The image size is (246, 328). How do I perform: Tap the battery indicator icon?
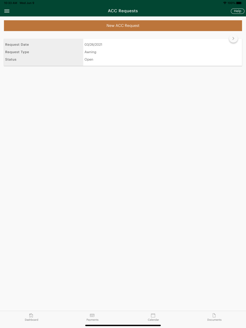click(239, 3)
